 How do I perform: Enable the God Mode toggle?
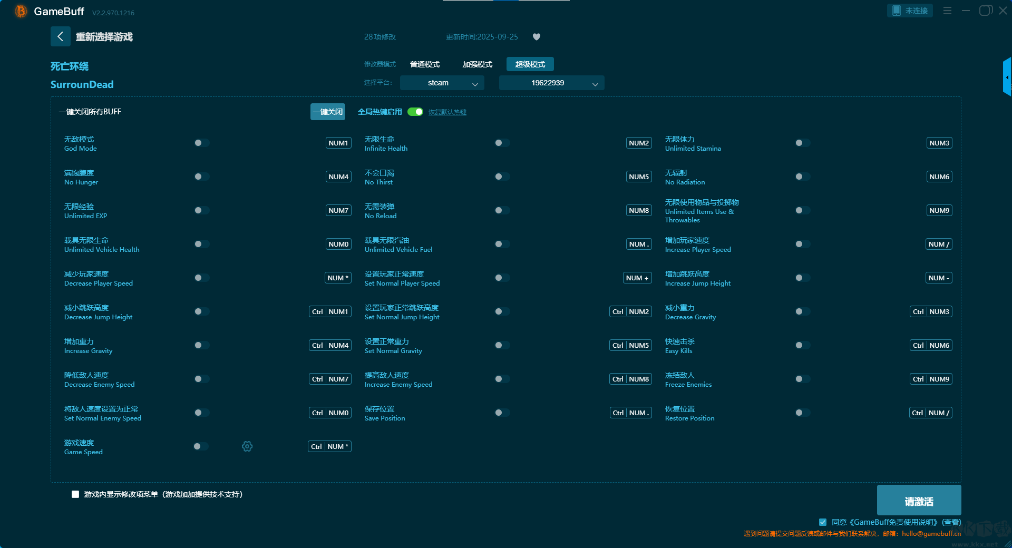(x=201, y=143)
